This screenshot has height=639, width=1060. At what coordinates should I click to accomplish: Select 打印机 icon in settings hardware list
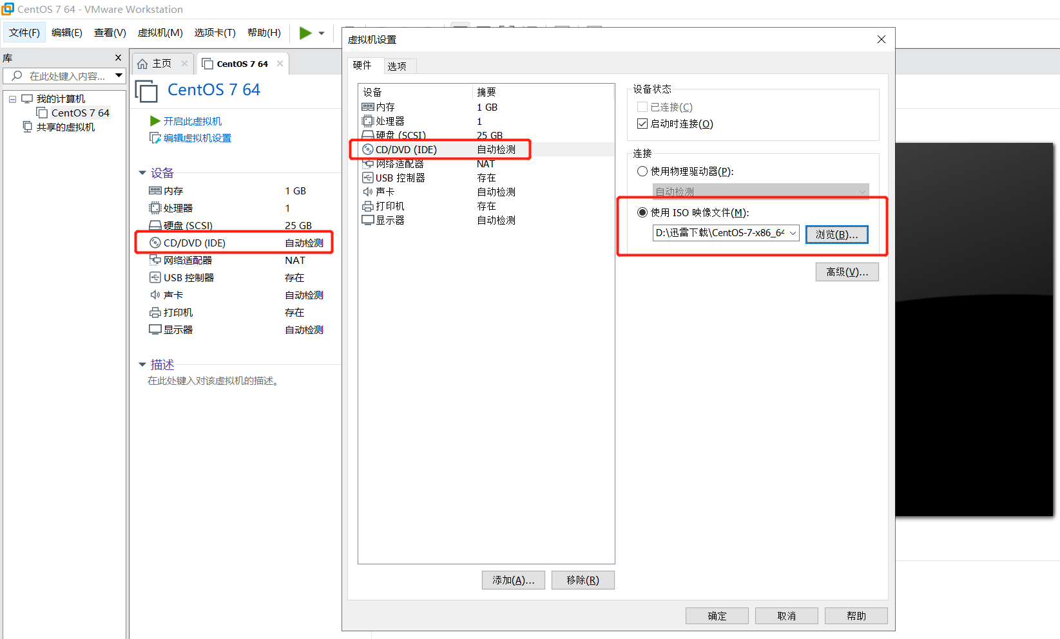[368, 206]
